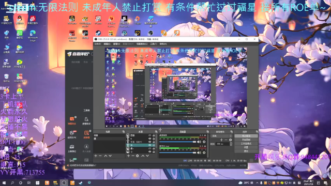The image size is (331, 186).
Task: Pop out the 控件 panel via its dock icon
Action: pos(257,132)
